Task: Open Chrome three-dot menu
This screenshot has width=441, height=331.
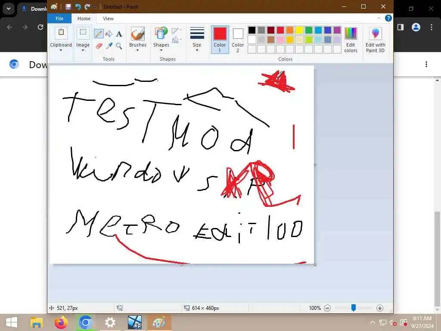Action: click(432, 27)
